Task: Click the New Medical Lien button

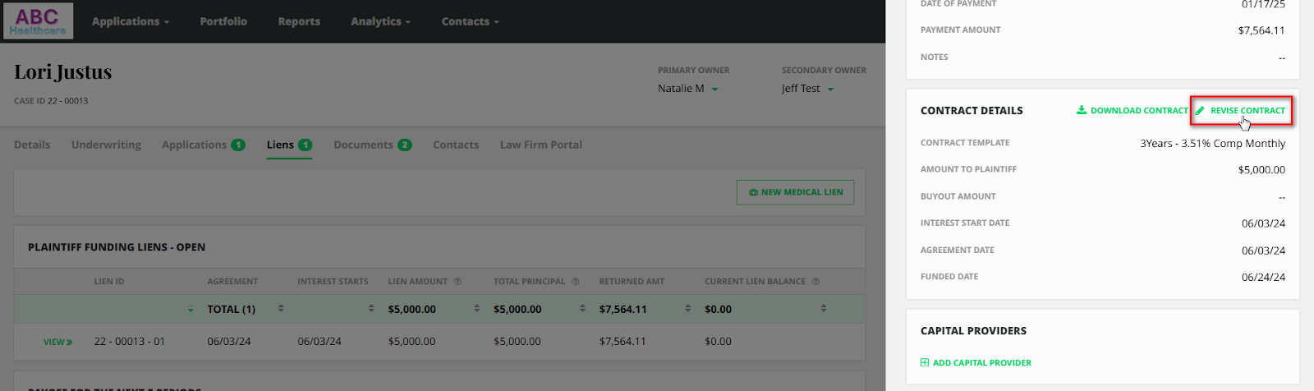Action: pyautogui.click(x=795, y=192)
